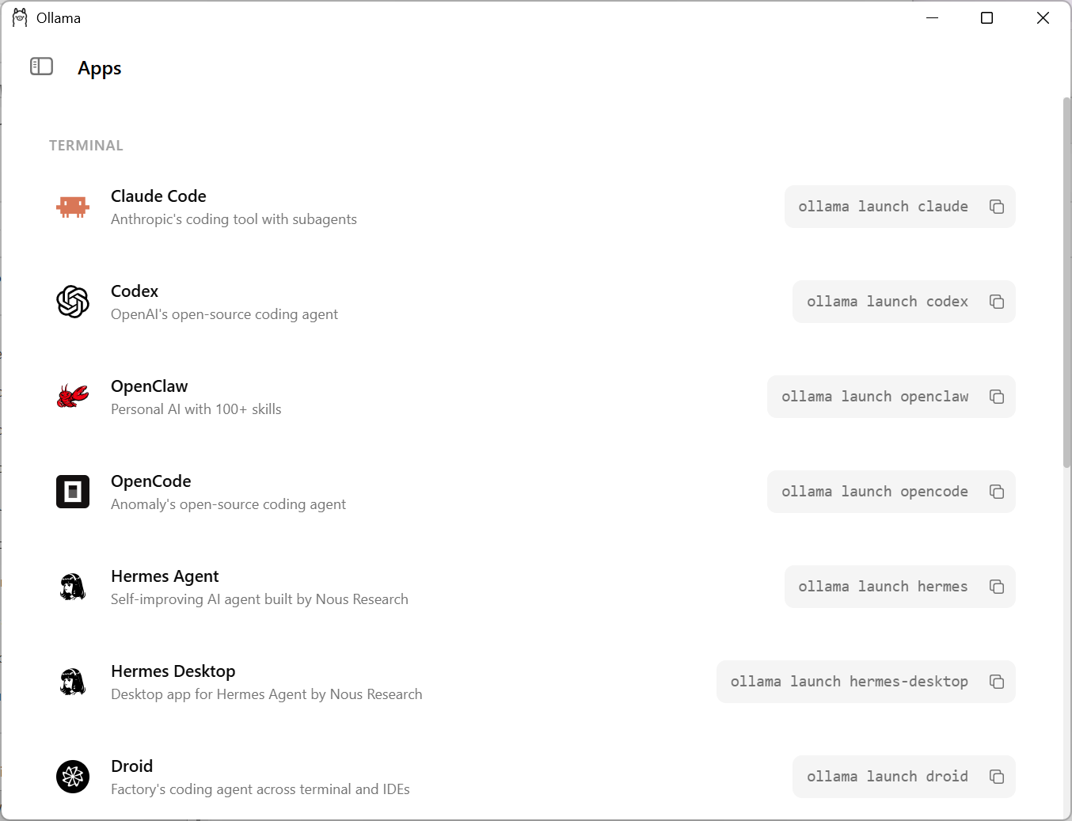The image size is (1072, 821).
Task: Click the 'ollama launch claude' command text
Action: (x=883, y=207)
